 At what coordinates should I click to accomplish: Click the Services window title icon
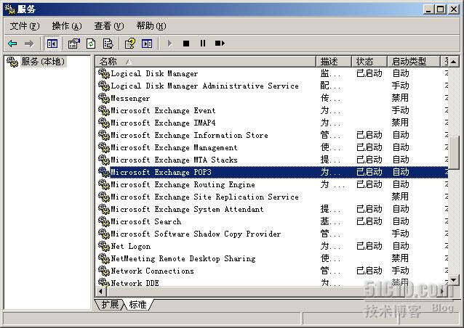(9, 9)
